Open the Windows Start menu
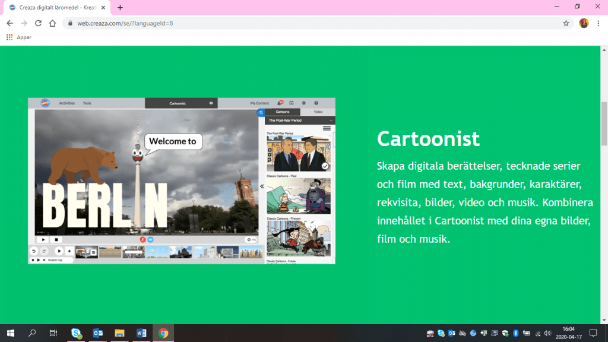608x342 pixels. [x=11, y=333]
